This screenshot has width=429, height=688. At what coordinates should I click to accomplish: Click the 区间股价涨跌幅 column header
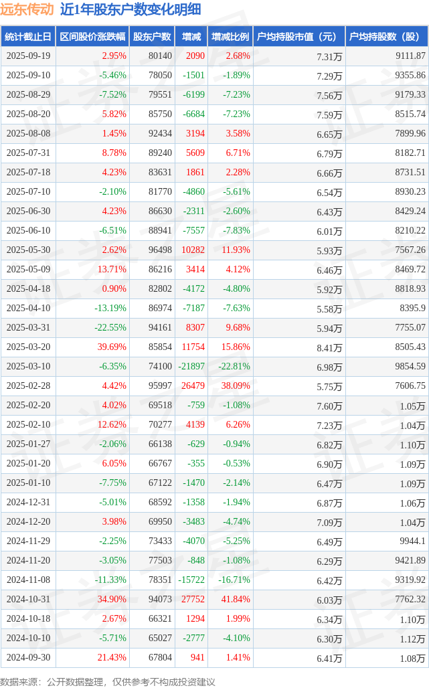91,37
